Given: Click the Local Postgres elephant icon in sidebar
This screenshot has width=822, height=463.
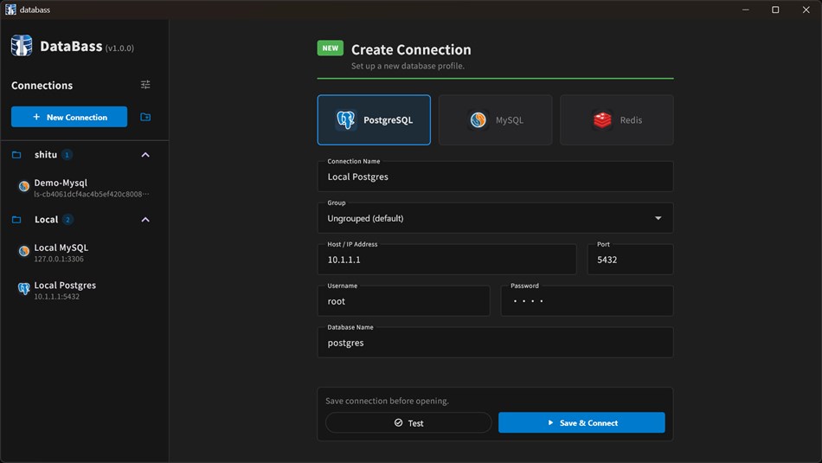Looking at the screenshot, I should point(23,289).
